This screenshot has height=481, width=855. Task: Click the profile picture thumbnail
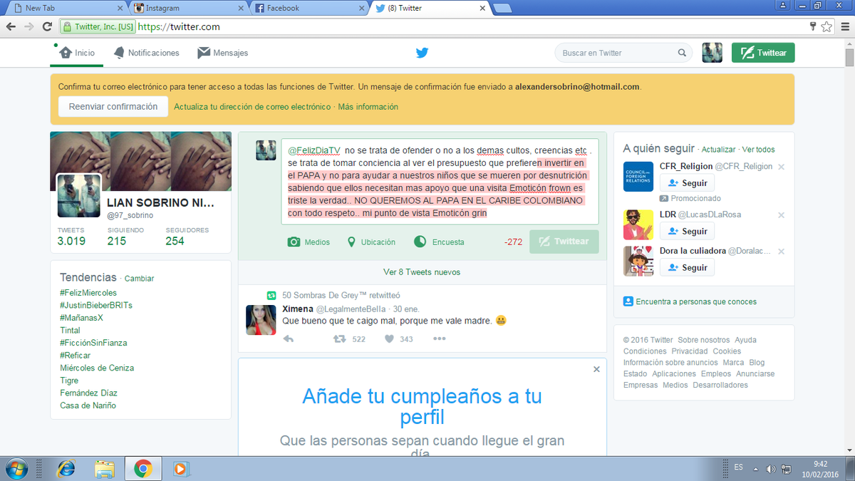pos(79,195)
